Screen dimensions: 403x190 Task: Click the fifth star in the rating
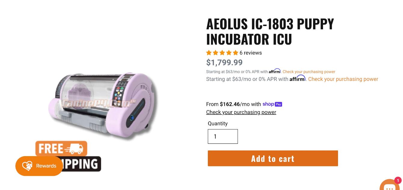click(x=235, y=53)
